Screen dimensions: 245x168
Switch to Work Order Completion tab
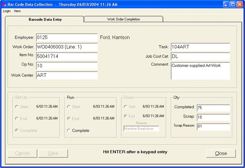pyautogui.click(x=123, y=19)
